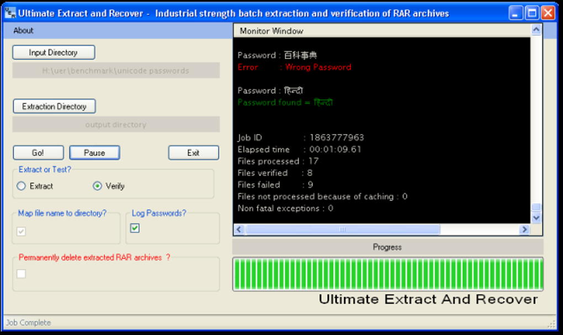Click the application icon in title bar

pos(10,13)
